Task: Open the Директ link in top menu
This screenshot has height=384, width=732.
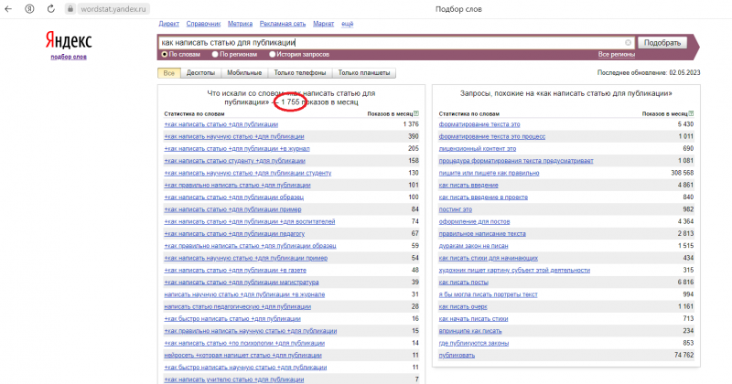Action: click(168, 24)
